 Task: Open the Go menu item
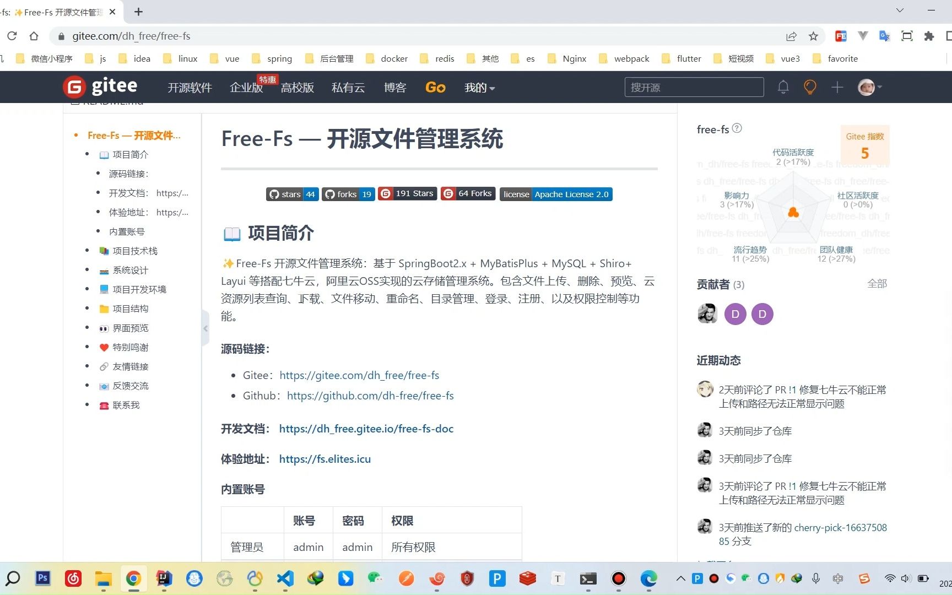point(435,87)
